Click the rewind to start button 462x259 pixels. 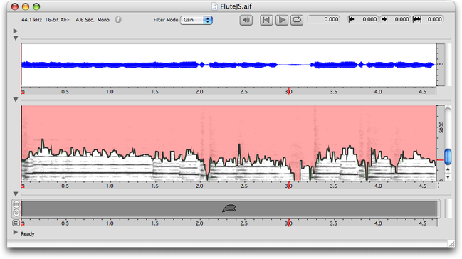tap(266, 20)
